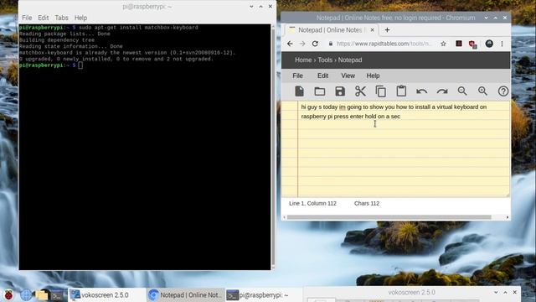Open Chromium three-dot menu

click(502, 44)
